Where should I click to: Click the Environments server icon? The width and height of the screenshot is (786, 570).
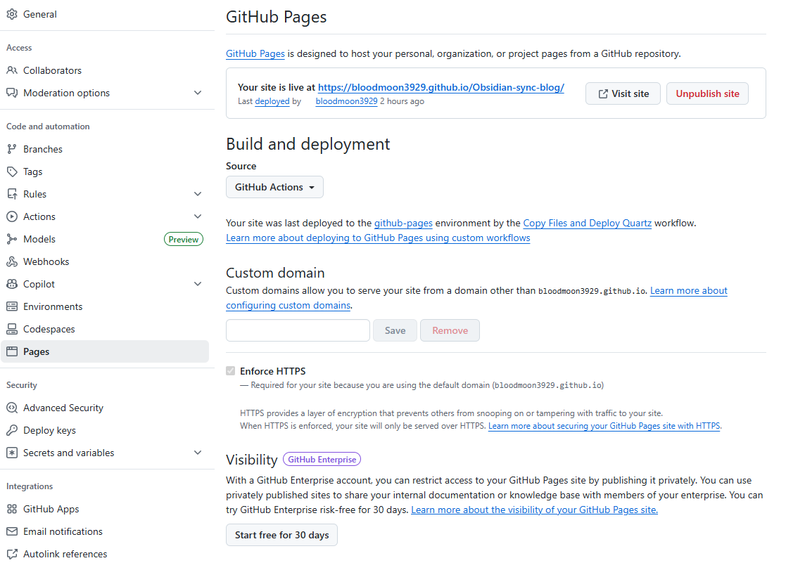(12, 306)
